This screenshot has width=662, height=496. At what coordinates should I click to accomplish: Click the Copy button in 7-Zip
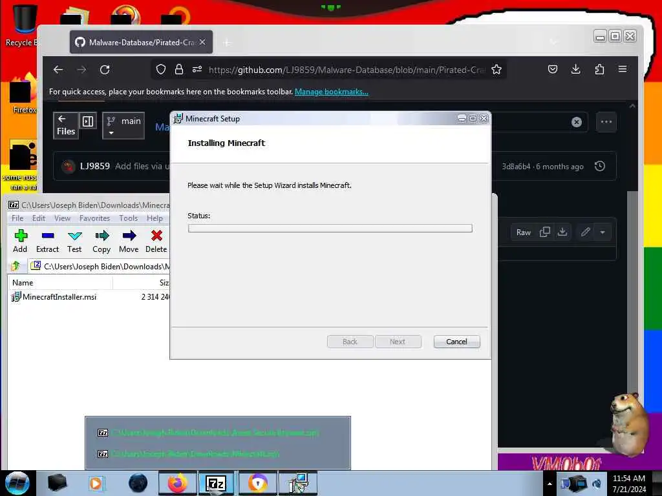101,241
